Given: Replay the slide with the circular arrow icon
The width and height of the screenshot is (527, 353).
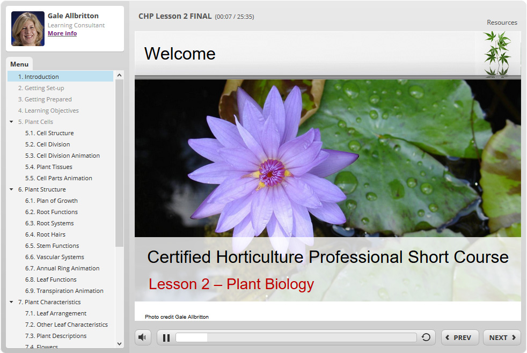Looking at the screenshot, I should click(426, 337).
